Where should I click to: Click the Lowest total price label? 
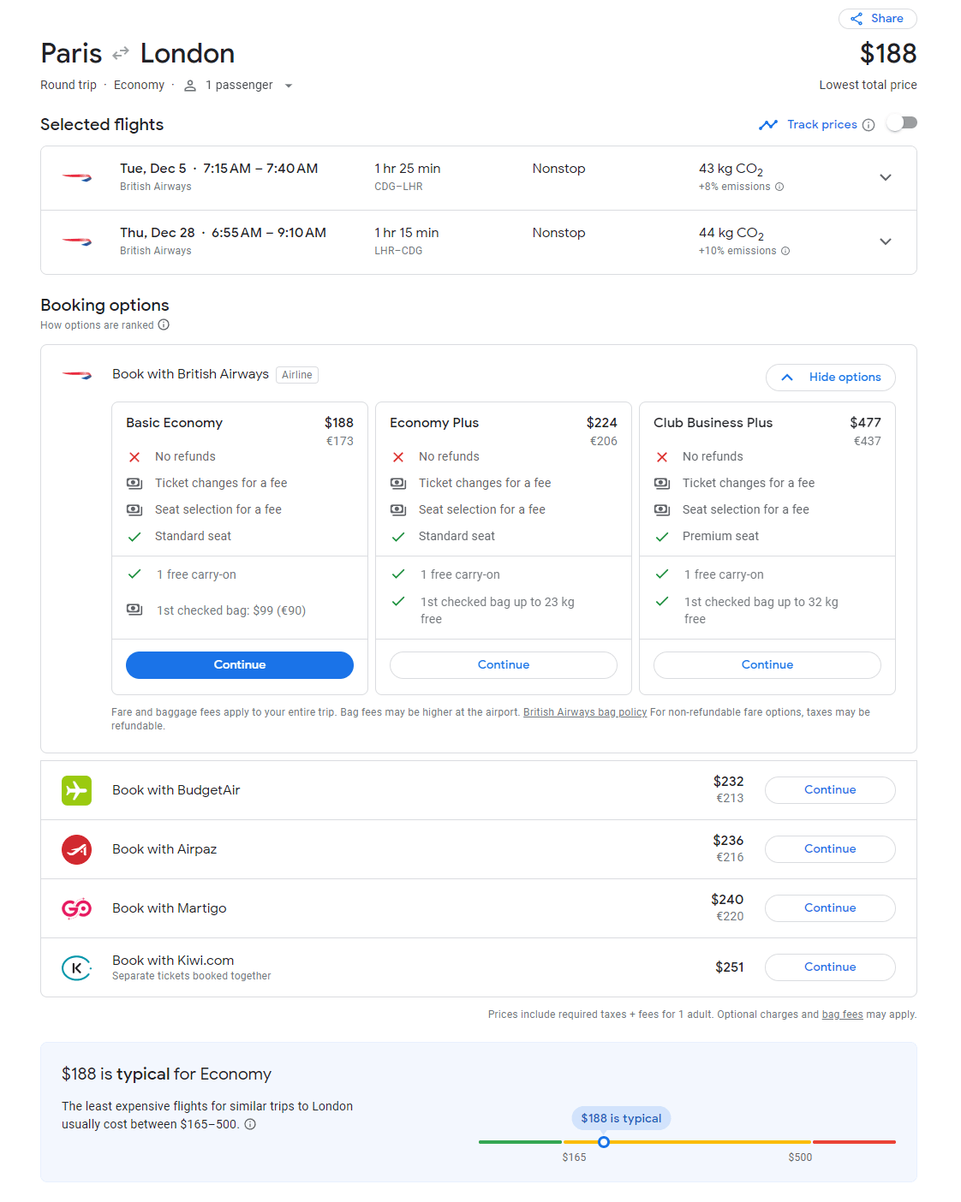coord(868,86)
